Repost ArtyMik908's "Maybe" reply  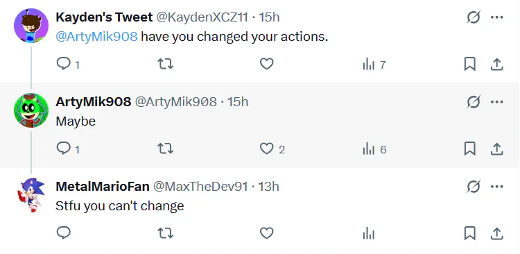(x=165, y=149)
